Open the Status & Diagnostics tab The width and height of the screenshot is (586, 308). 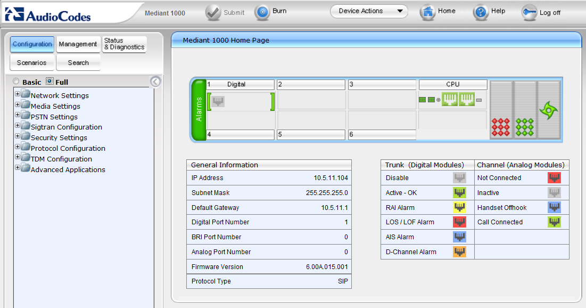(124, 44)
